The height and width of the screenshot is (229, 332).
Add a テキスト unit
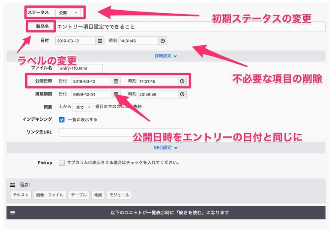21,195
